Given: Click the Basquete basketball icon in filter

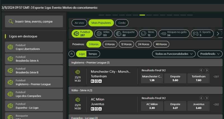Looking at the screenshot, I should point(118,34).
